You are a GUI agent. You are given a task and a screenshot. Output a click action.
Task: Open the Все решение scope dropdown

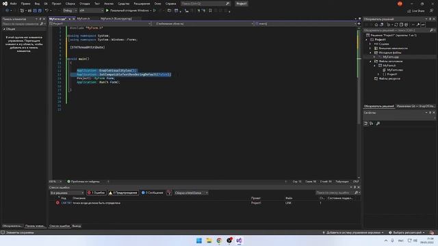67,193
